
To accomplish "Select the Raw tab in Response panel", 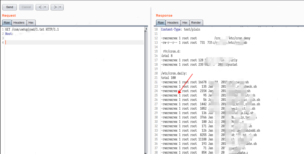I will coord(161,22).
